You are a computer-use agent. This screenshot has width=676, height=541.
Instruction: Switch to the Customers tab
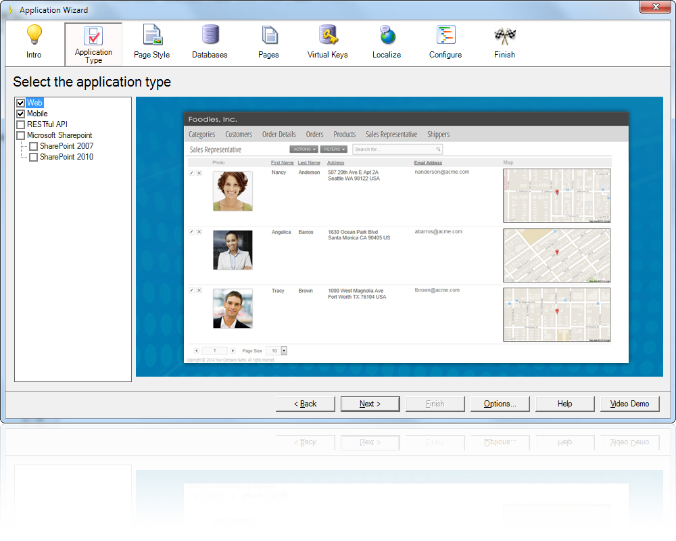tap(238, 134)
